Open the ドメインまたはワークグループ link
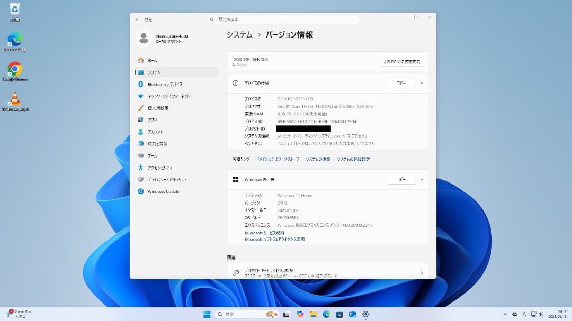This screenshot has height=321, width=572. [278, 159]
